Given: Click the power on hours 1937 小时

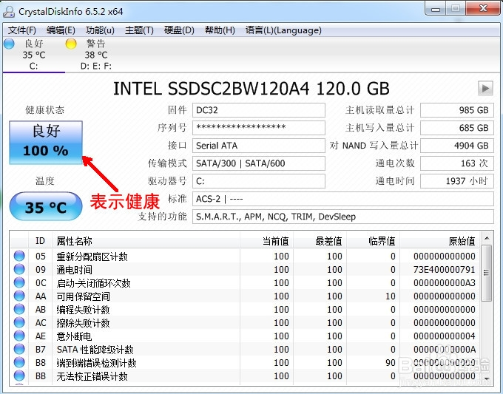Looking at the screenshot, I should click(x=457, y=181).
